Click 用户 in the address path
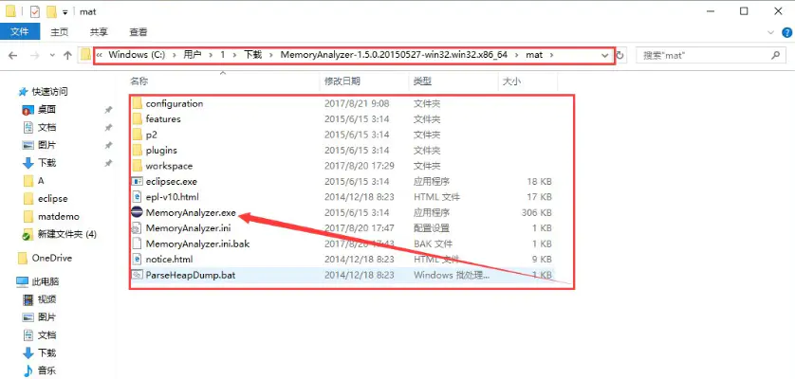 (x=193, y=55)
